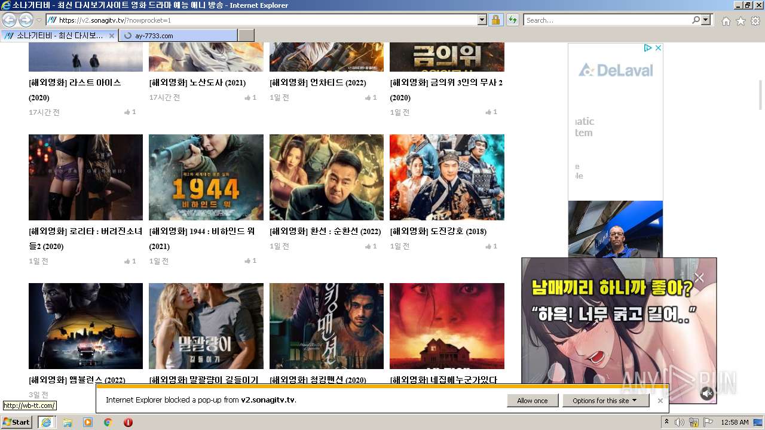Open the Home icon in IE toolbar
Image resolution: width=765 pixels, height=430 pixels.
(x=726, y=21)
